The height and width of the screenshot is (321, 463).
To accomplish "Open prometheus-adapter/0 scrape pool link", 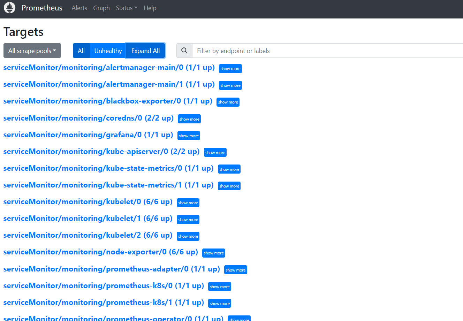I will [112, 269].
